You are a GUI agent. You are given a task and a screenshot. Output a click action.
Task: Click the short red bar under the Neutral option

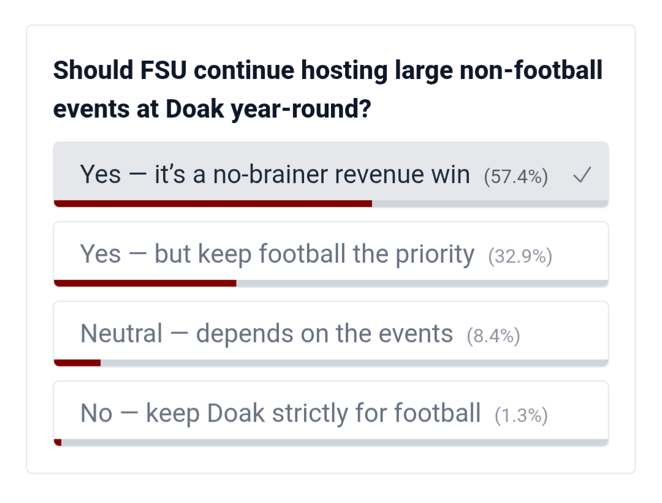77,363
